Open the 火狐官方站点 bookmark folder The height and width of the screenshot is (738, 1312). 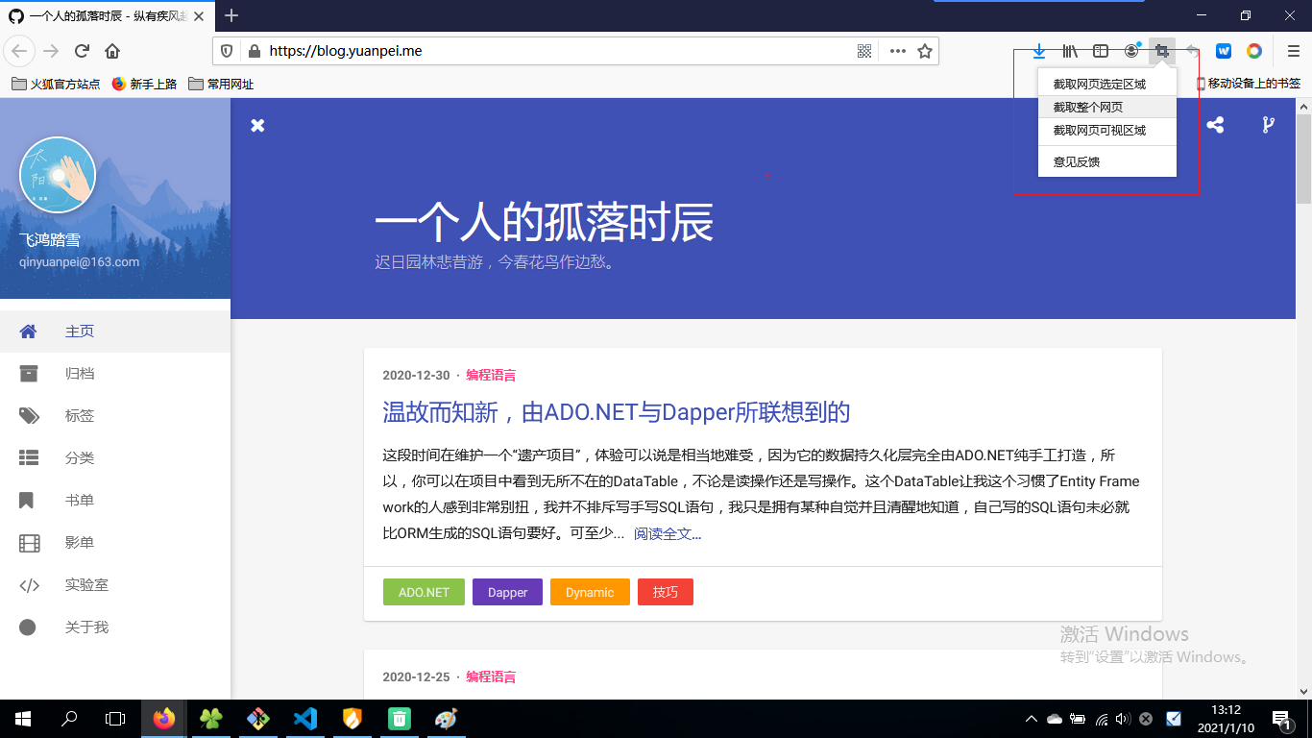point(56,85)
